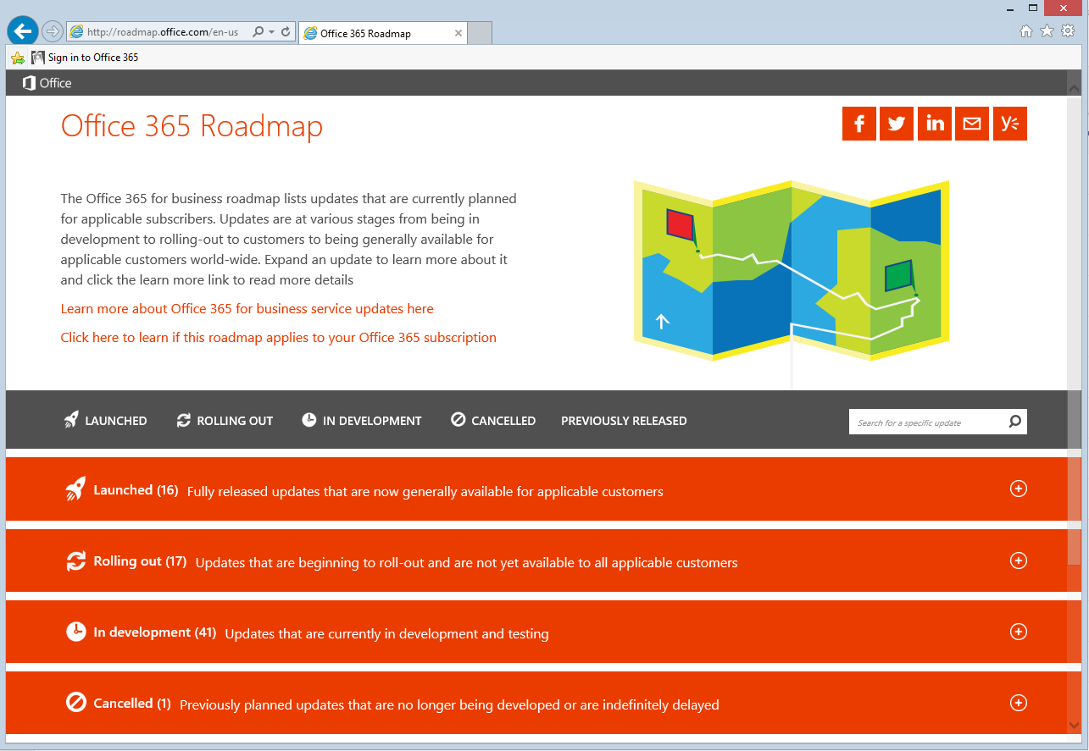The width and height of the screenshot is (1089, 751).
Task: Share the roadmap on Facebook
Action: pos(859,124)
